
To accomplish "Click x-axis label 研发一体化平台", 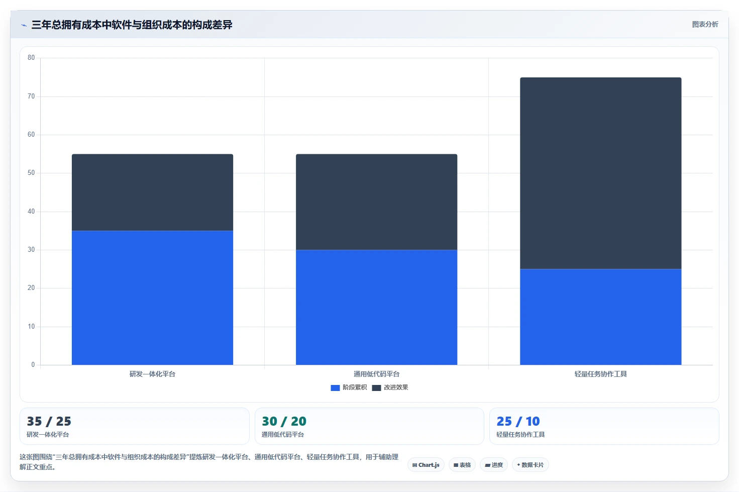I will (x=152, y=374).
